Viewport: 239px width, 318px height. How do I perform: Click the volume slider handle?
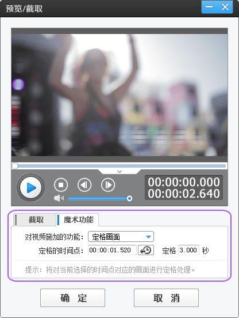[129, 198]
